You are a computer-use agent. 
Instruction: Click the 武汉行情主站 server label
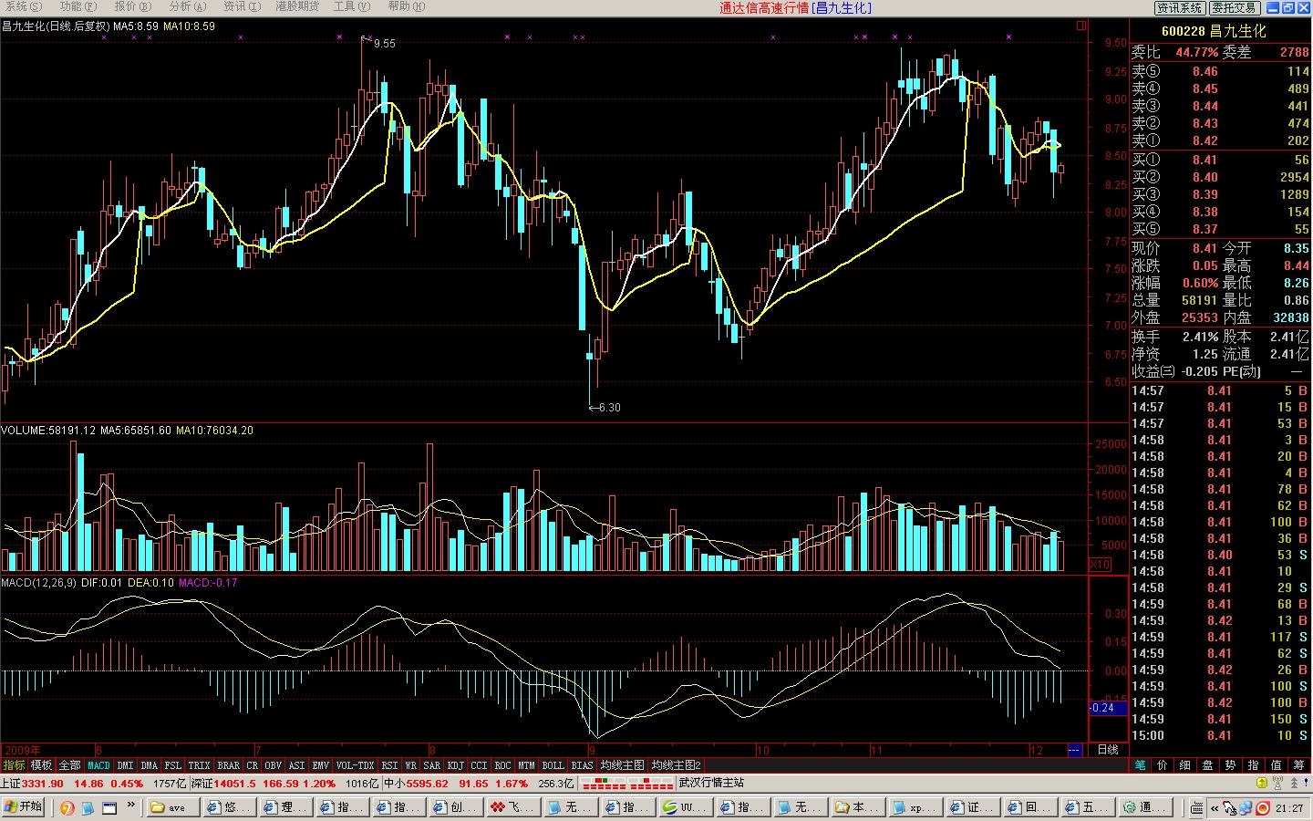pyautogui.click(x=711, y=784)
